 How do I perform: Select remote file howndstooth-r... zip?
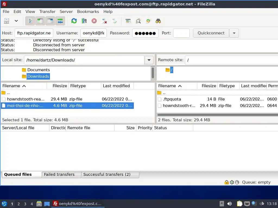pyautogui.click(x=217, y=106)
